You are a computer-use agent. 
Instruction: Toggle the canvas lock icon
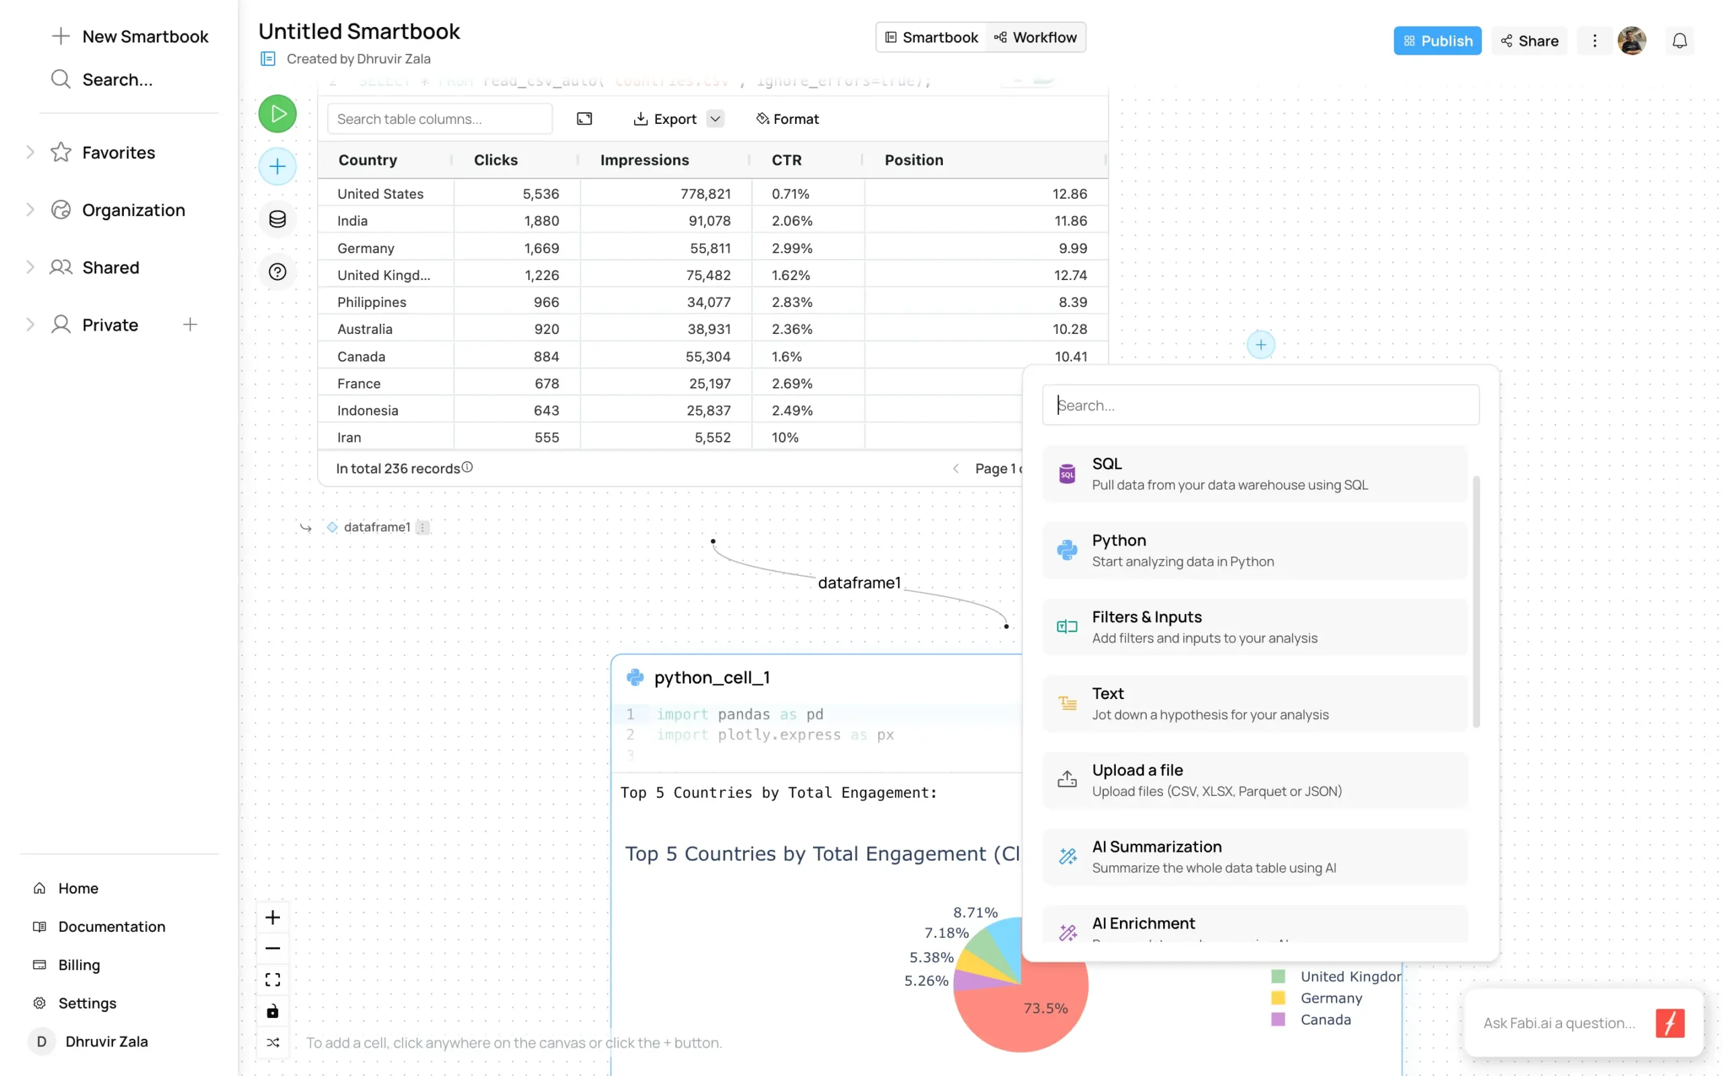pyautogui.click(x=273, y=1011)
